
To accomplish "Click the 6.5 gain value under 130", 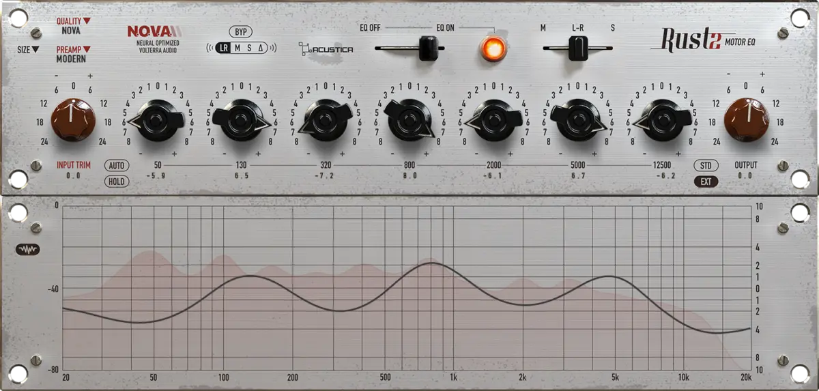I will [x=241, y=176].
